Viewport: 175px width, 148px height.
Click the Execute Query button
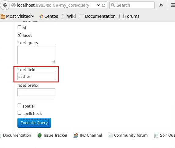coord(34,123)
